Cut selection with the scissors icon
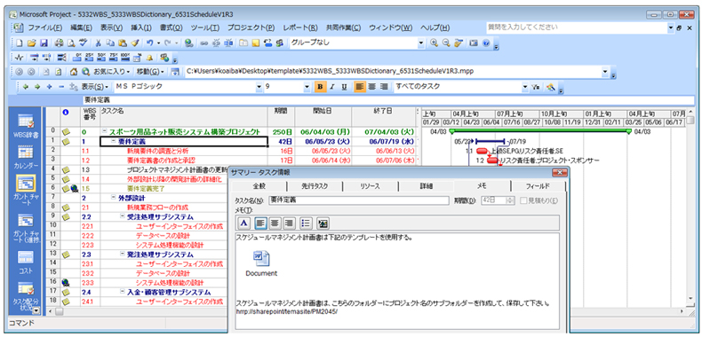This screenshot has height=337, width=702. pos(98,43)
